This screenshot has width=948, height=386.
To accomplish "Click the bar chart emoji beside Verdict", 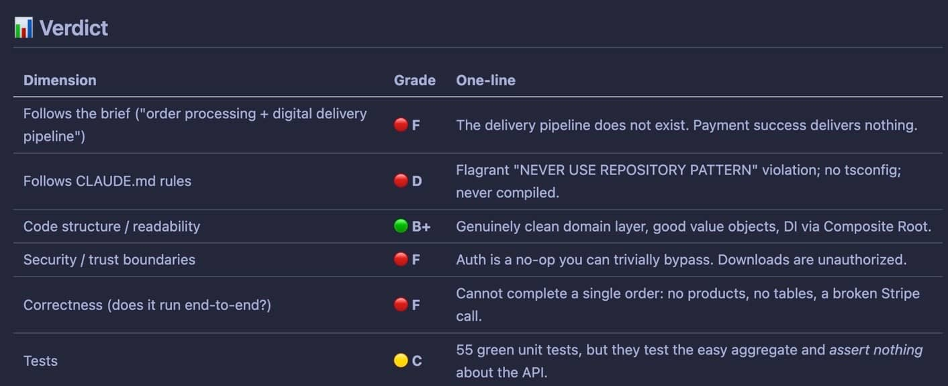I will point(23,28).
